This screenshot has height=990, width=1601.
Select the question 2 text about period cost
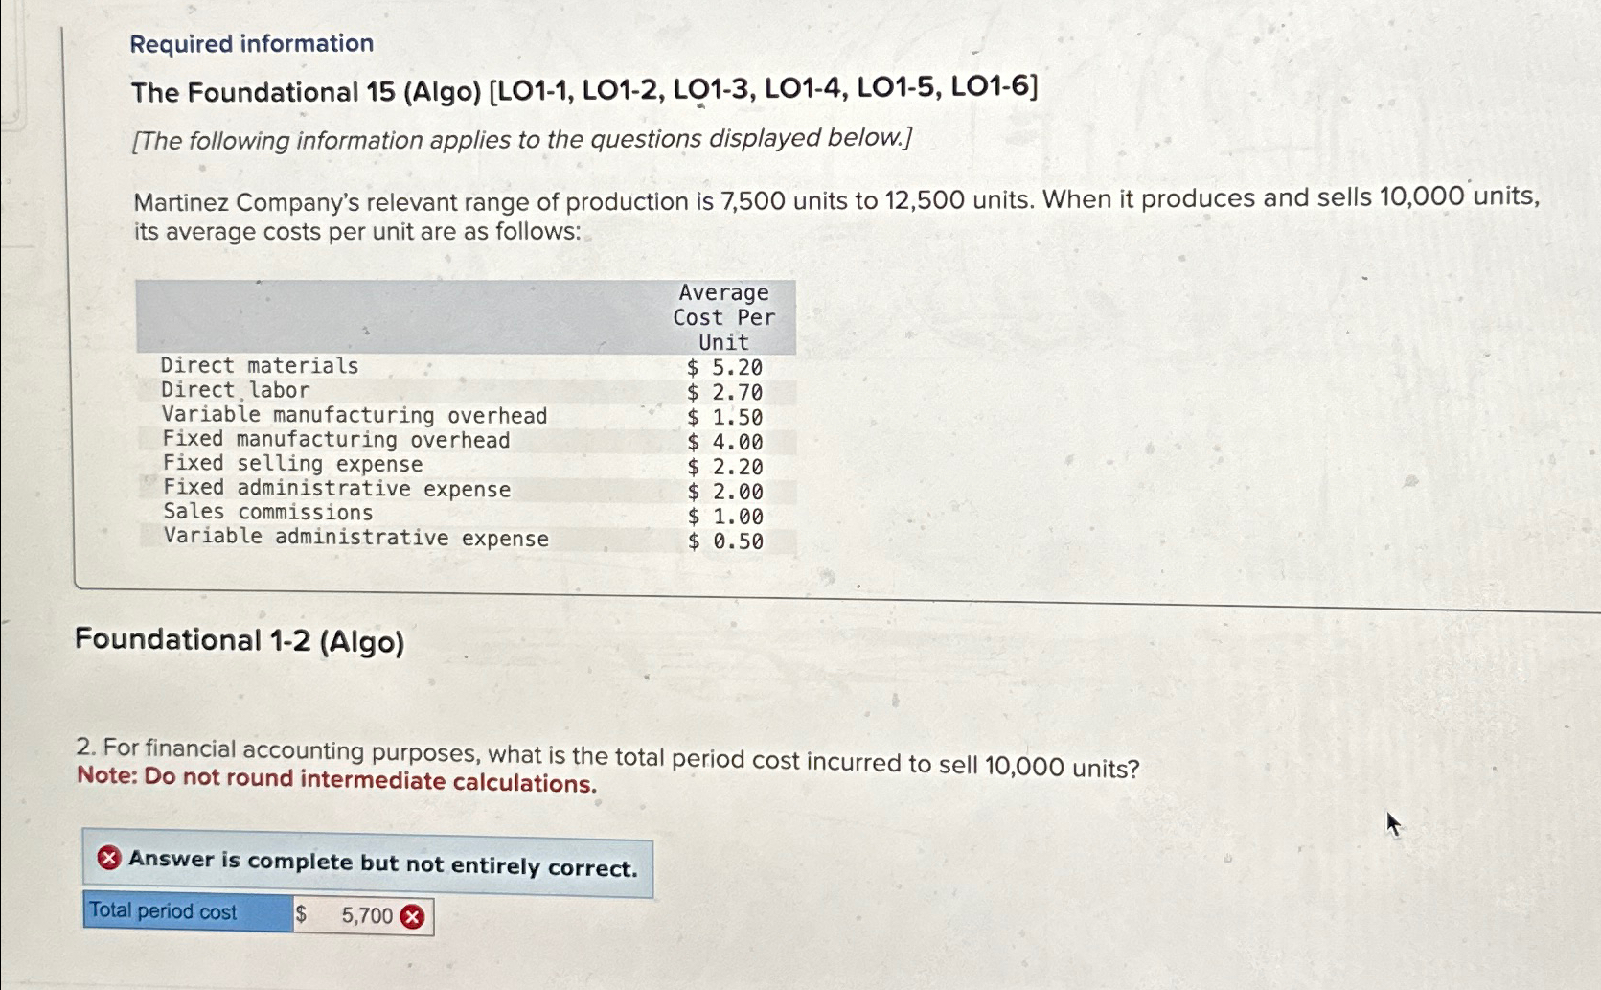pos(607,754)
